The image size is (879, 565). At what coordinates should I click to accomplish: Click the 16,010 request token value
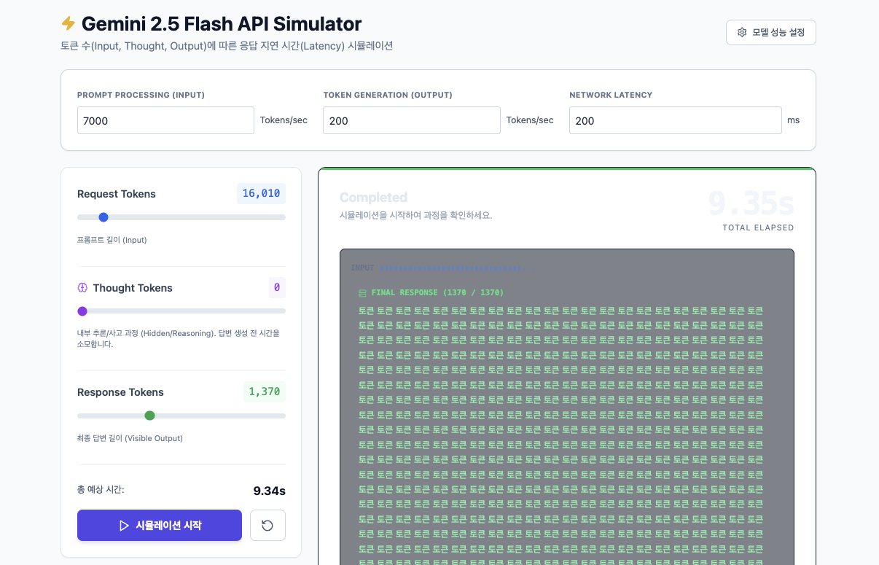[x=261, y=194]
